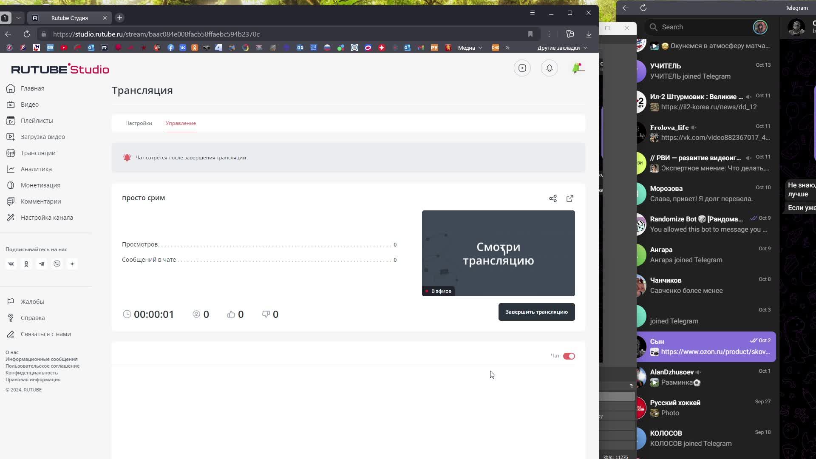816x459 pixels.
Task: Click the notification bell icon
Action: click(x=549, y=68)
